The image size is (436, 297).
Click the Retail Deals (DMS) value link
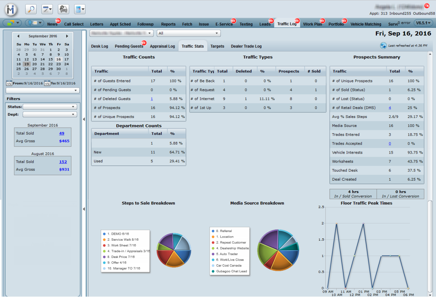389,108
